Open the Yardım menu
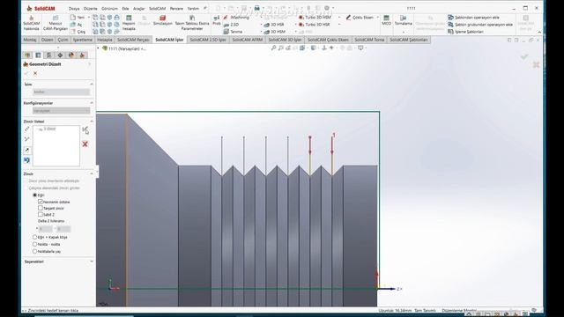 (193, 8)
